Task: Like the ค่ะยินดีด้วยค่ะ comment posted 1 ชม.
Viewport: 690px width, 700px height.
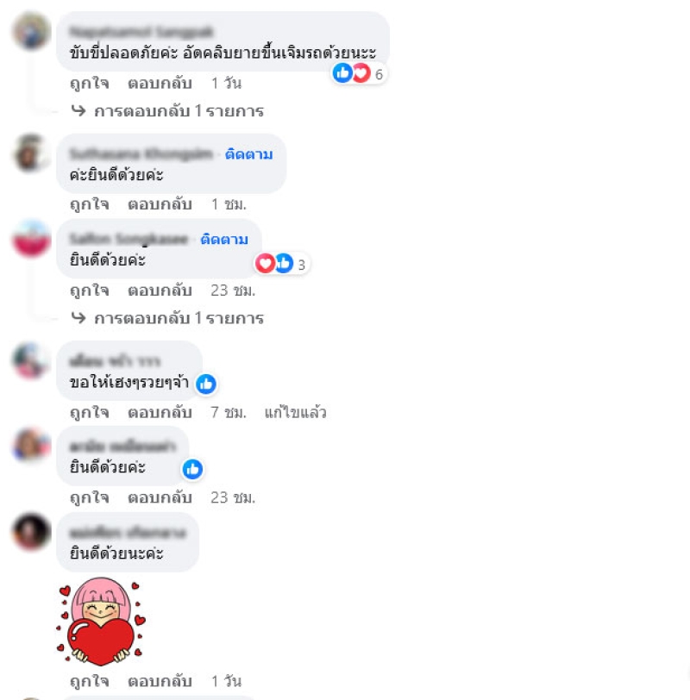Action: (90, 204)
